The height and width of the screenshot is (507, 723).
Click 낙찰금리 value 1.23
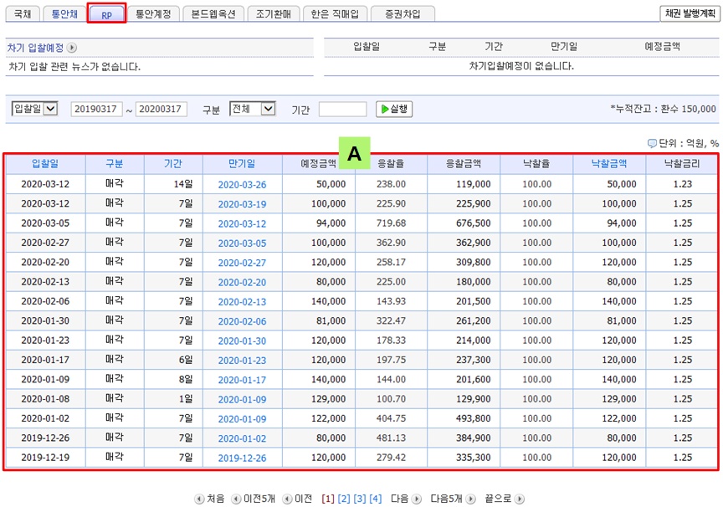click(683, 184)
